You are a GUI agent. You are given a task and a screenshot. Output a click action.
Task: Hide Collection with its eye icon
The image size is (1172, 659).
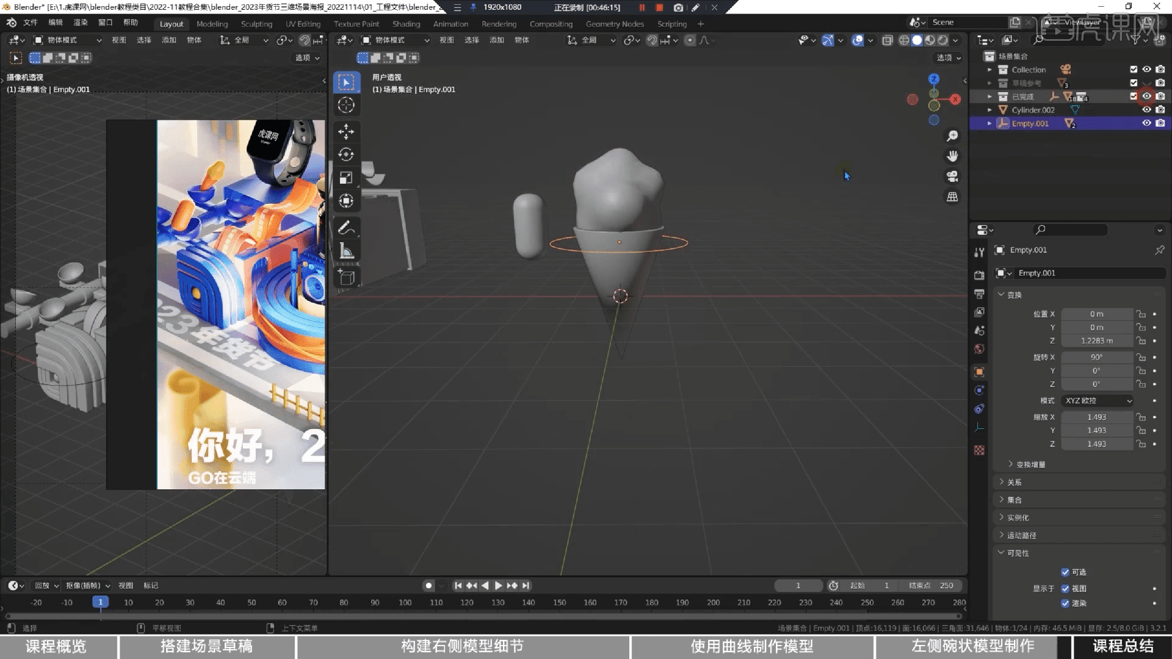point(1146,70)
